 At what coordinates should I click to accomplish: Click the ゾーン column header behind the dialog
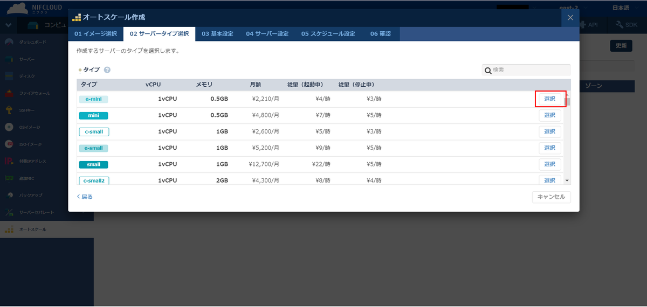[x=594, y=86]
